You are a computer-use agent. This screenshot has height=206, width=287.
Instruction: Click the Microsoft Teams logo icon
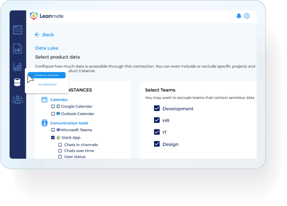(58, 130)
